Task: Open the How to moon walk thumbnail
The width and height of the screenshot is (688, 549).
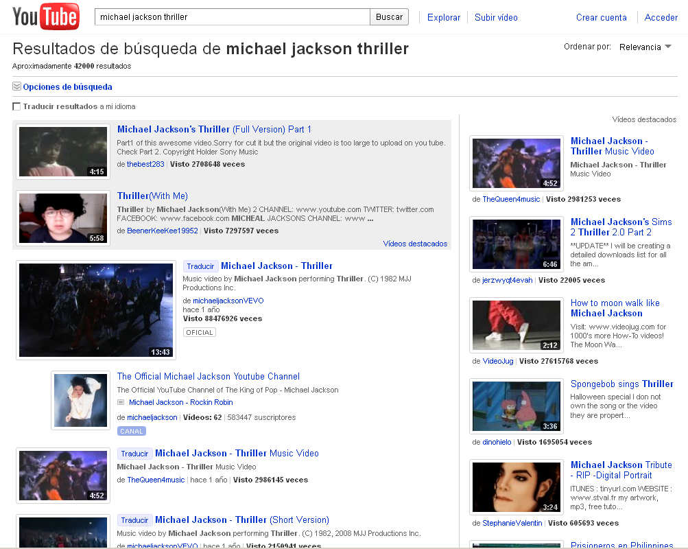Action: click(x=516, y=325)
